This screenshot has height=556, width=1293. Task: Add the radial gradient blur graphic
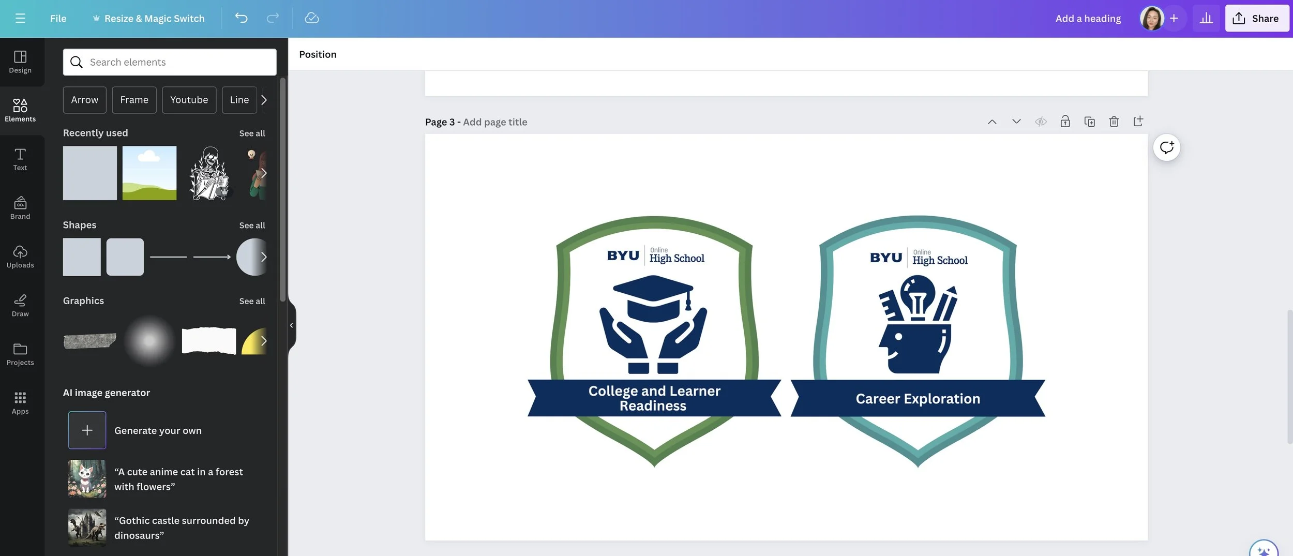point(149,341)
